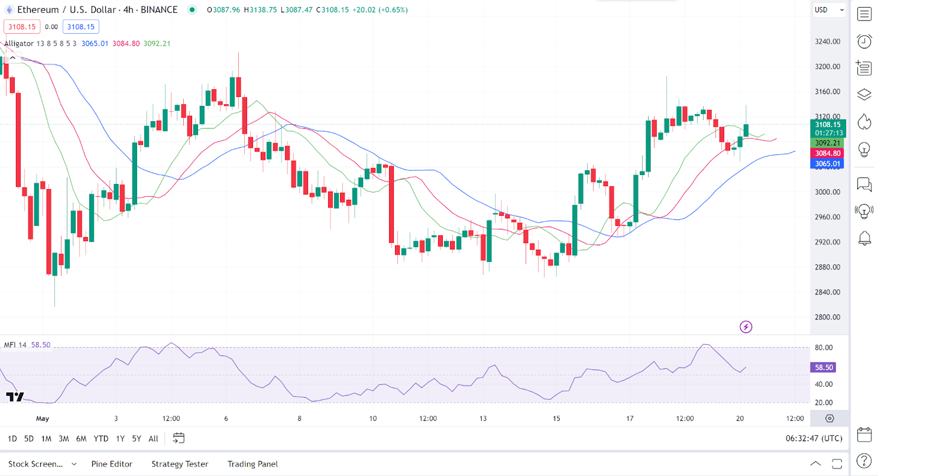
Task: Click the blue 3065.01 Alligator price label
Action: point(827,164)
